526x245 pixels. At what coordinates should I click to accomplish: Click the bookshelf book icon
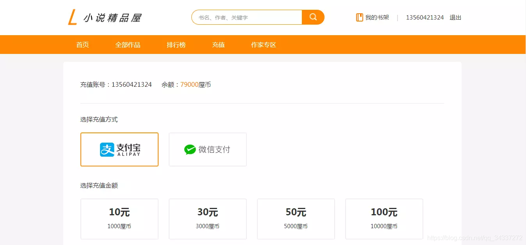click(x=359, y=18)
